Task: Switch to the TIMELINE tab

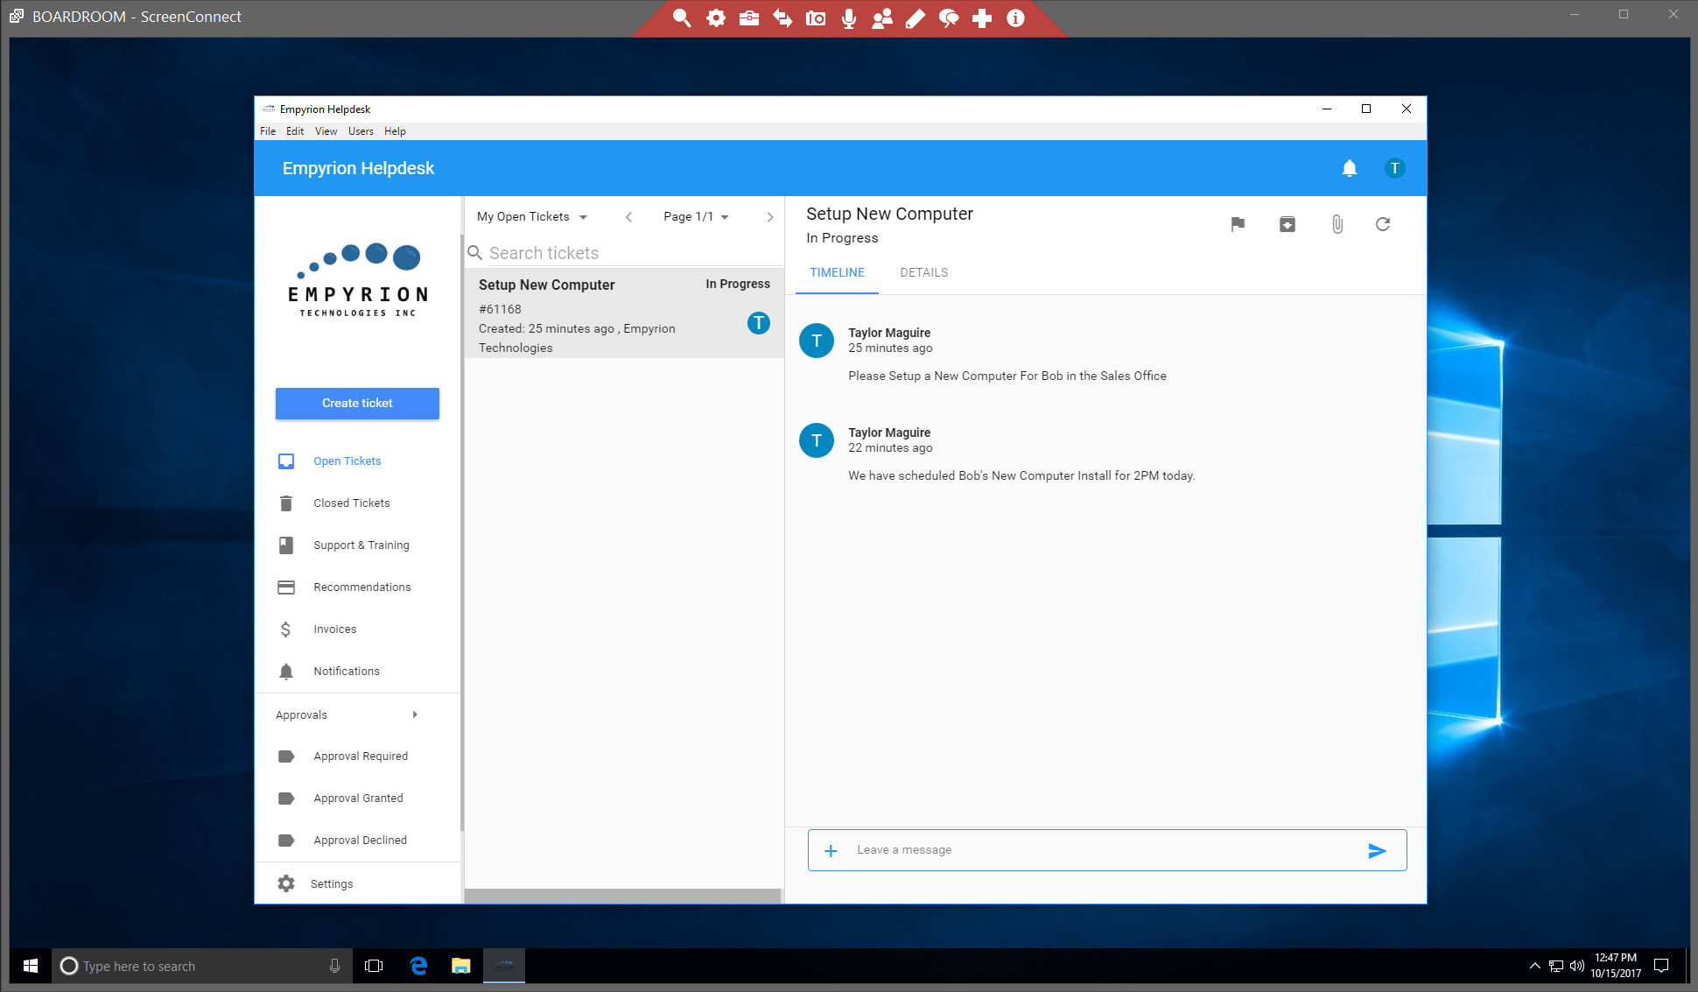Action: tap(837, 272)
